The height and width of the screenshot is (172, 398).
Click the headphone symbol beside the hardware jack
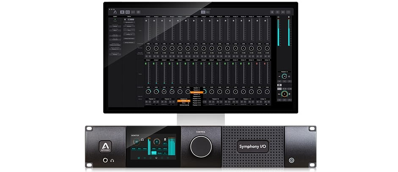tap(112, 160)
